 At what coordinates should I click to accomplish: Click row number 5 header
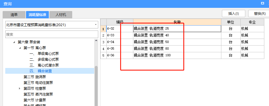[103, 55]
